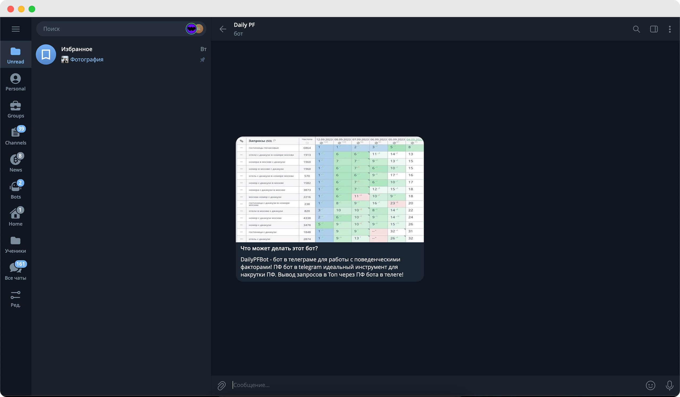Open the emoji picker
The image size is (680, 397).
pos(650,385)
